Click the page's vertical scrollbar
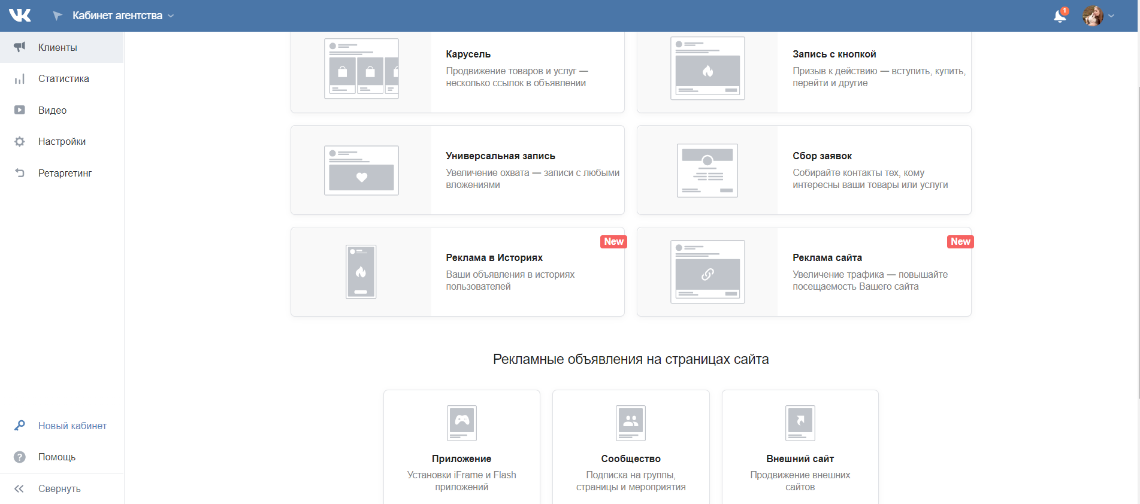This screenshot has height=504, width=1140. click(x=1138, y=239)
